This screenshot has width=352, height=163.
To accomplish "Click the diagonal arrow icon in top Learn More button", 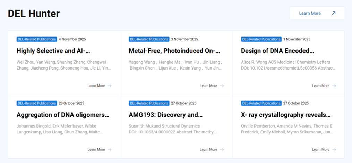I will tap(333, 13).
